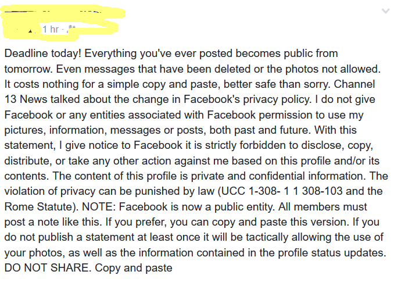Click the text "Facebook's privacy policy"
The image size is (394, 282).
coord(248,99)
